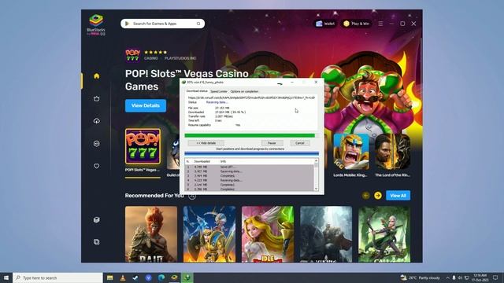This screenshot has height=283, width=504.
Task: Go to previous recommended games arrow
Action: [x=365, y=196]
